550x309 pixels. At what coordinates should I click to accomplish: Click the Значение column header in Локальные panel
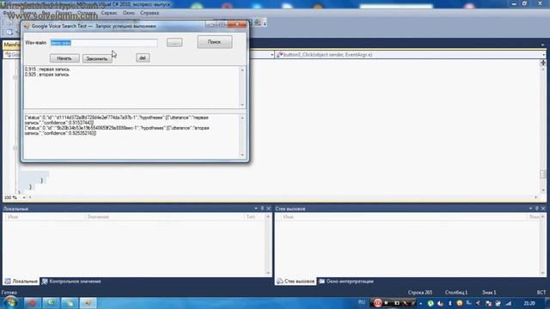pyautogui.click(x=164, y=217)
